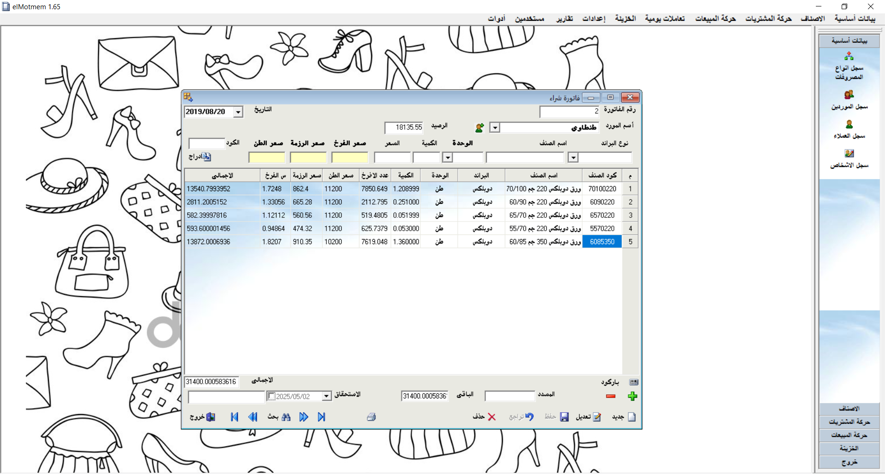Open سجل العملاء using its sidebar icon
885x474 pixels.
(x=850, y=124)
